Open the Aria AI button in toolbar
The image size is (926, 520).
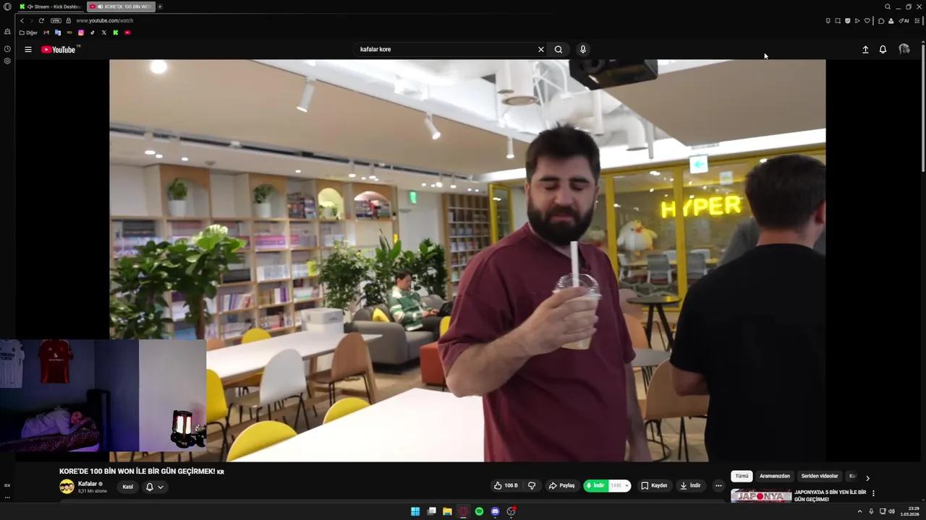point(904,21)
